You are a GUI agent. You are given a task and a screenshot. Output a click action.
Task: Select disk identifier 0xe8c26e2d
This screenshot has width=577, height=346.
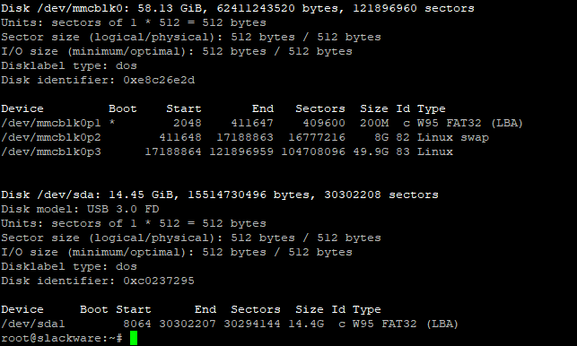(159, 80)
